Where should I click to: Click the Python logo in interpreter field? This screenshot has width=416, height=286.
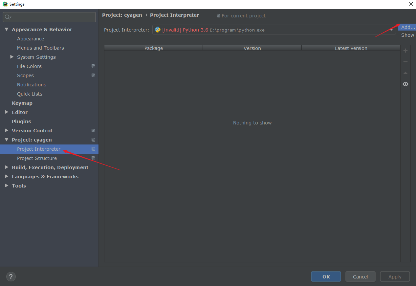pyautogui.click(x=158, y=30)
